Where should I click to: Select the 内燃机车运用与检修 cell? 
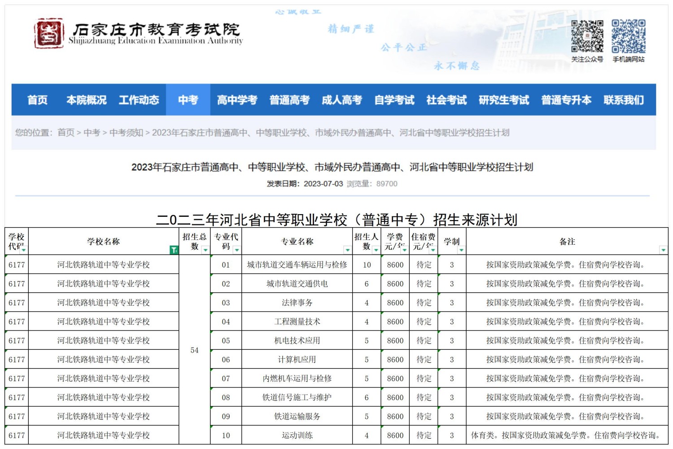click(x=297, y=379)
